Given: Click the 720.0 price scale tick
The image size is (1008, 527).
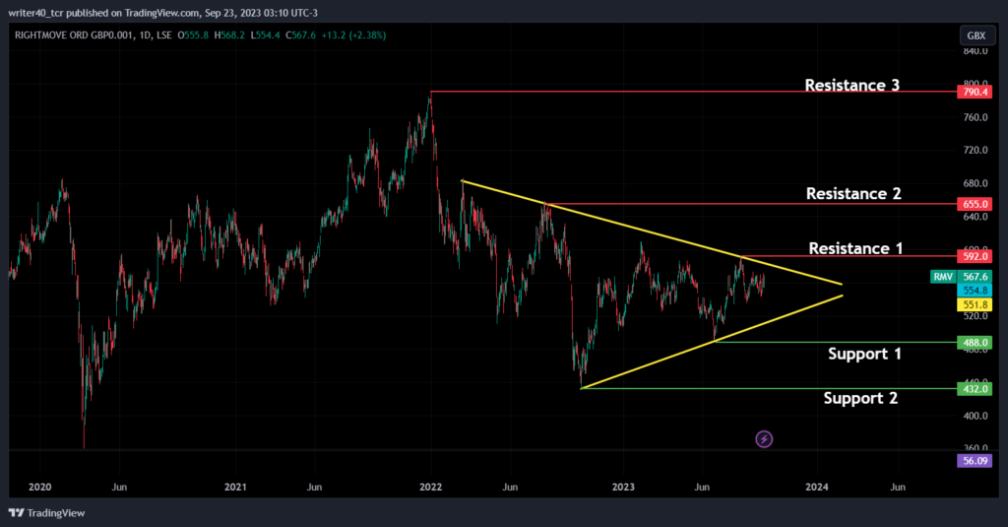Looking at the screenshot, I should pos(976,150).
